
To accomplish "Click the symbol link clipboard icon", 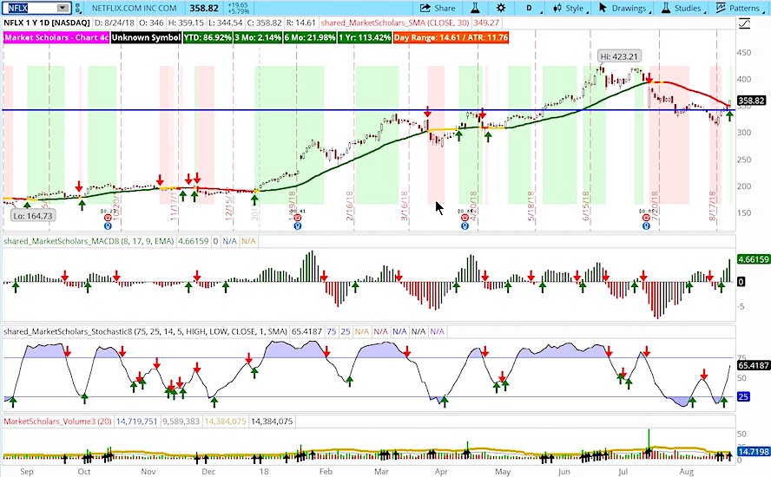I will click(78, 8).
